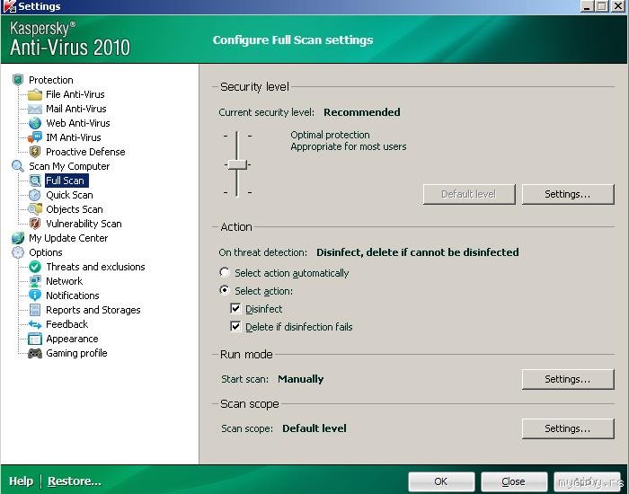Image resolution: width=629 pixels, height=494 pixels.
Task: Select Scan My Computer section
Action: [69, 166]
